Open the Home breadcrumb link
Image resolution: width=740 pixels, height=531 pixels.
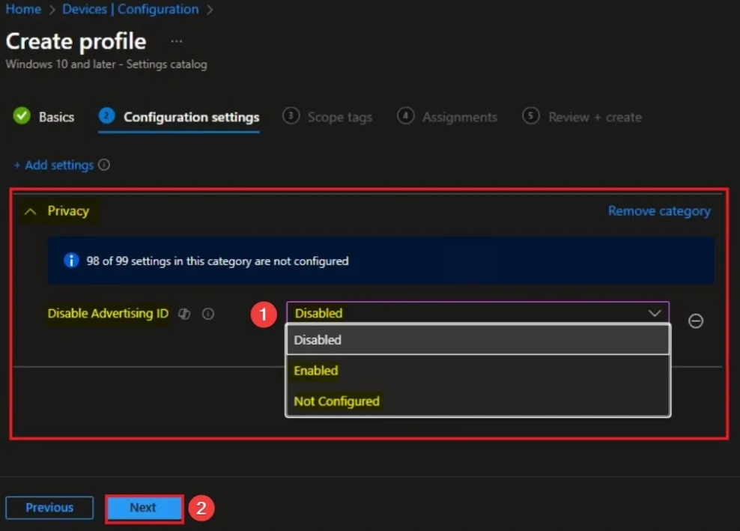(x=23, y=9)
